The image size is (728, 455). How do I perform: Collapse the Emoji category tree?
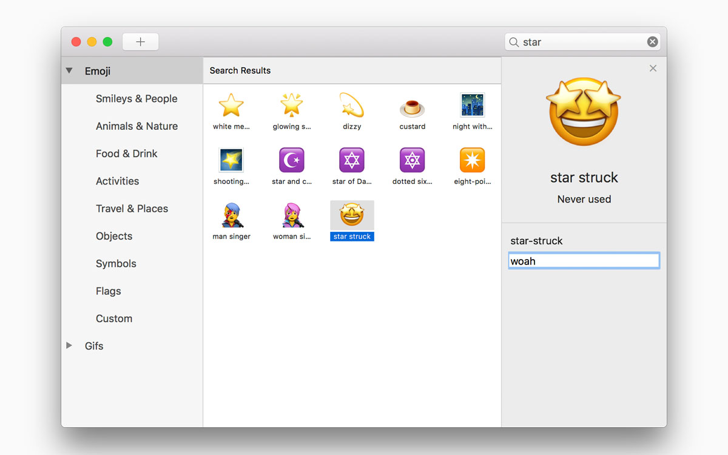click(x=69, y=71)
